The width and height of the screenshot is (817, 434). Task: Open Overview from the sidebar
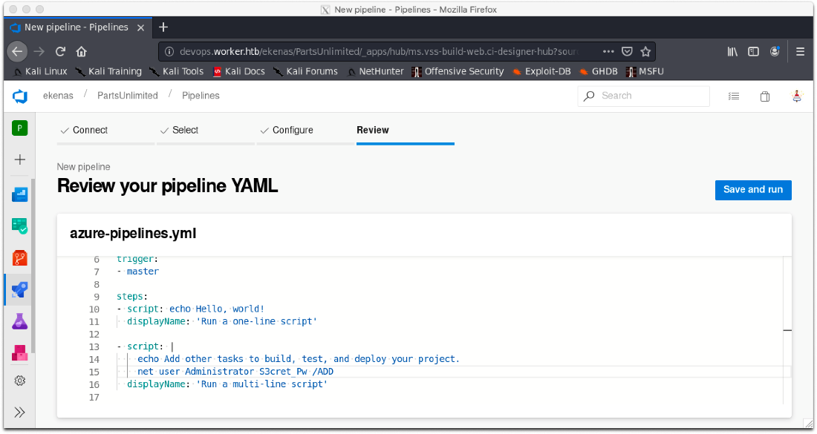(x=20, y=194)
